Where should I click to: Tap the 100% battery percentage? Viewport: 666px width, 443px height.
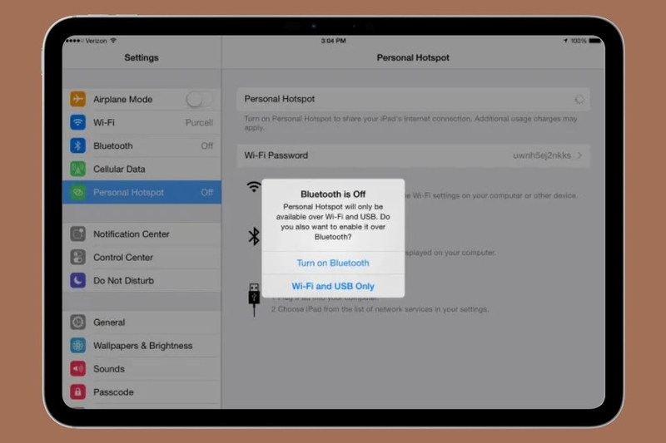pyautogui.click(x=578, y=41)
